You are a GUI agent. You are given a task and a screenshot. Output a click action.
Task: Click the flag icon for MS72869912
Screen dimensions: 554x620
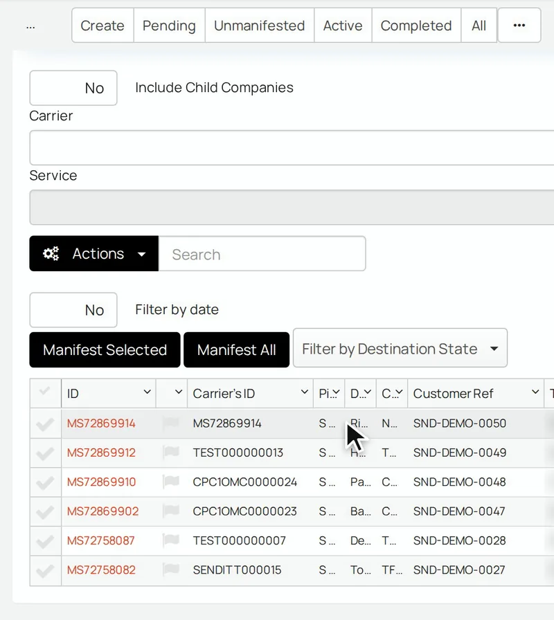click(171, 452)
